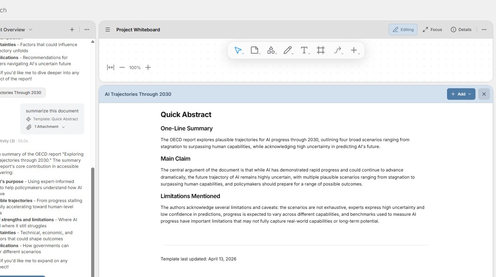Open chat panel more options ellipsis
This screenshot has height=277, width=496.
coord(87,30)
